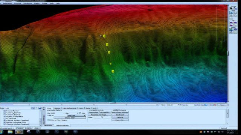Screen dimensions: 241x135
Task: Click the Drape Lines button
Action: [94, 112]
